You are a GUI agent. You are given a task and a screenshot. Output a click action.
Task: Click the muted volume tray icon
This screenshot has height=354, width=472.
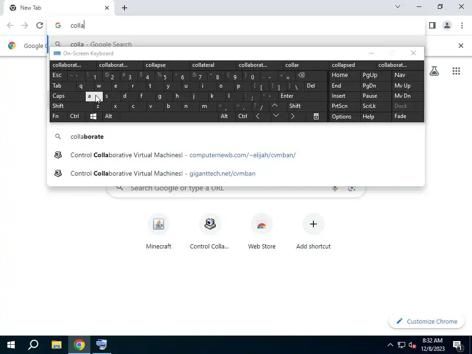[x=412, y=345]
